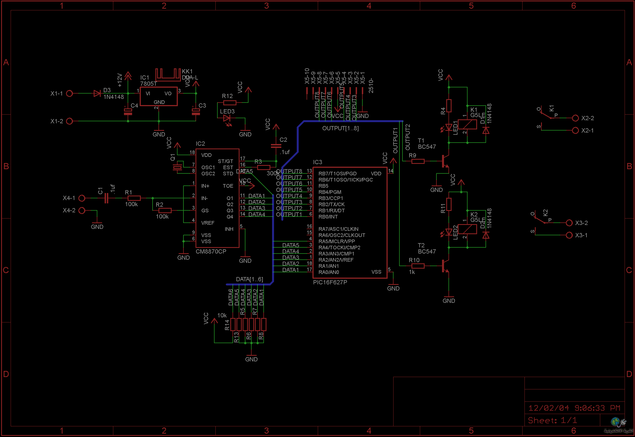Click the RB7/T1OSI/PGD pin label

338,174
